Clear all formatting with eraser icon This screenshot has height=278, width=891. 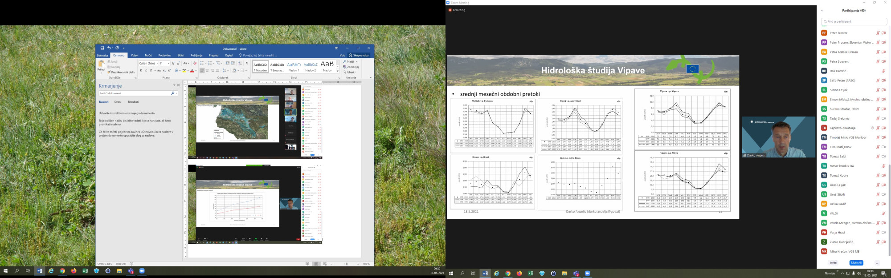tap(195, 63)
